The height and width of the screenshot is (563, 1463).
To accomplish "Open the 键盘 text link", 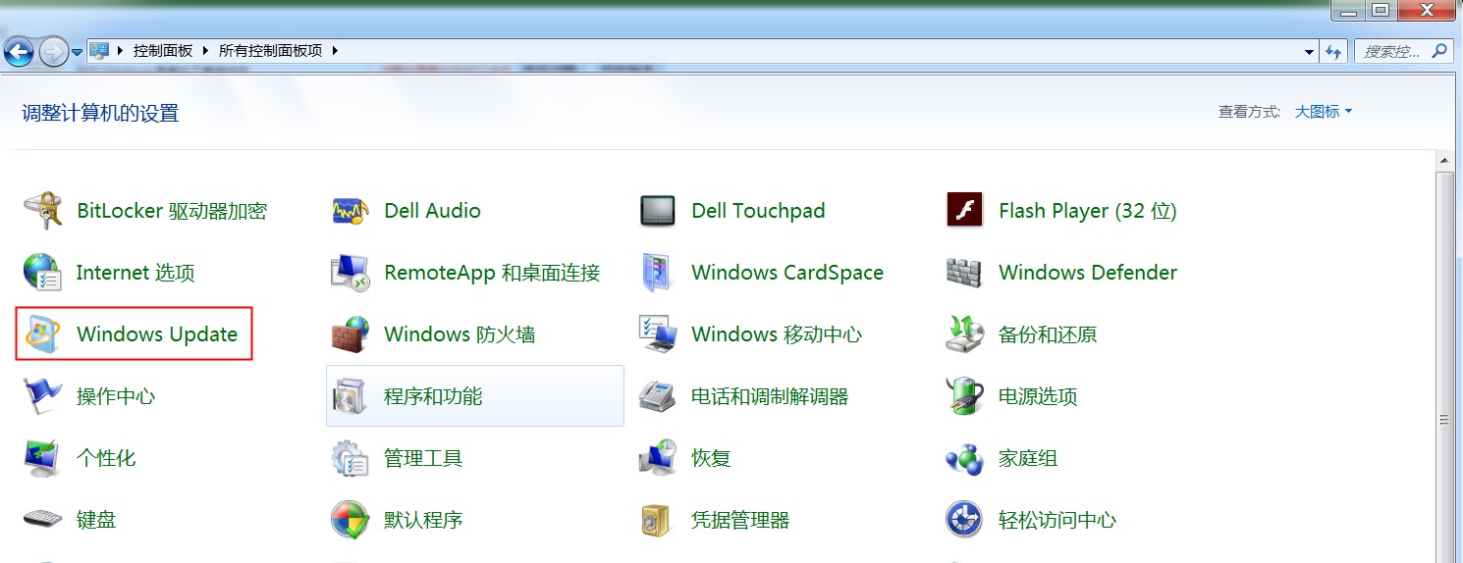I will 96,520.
